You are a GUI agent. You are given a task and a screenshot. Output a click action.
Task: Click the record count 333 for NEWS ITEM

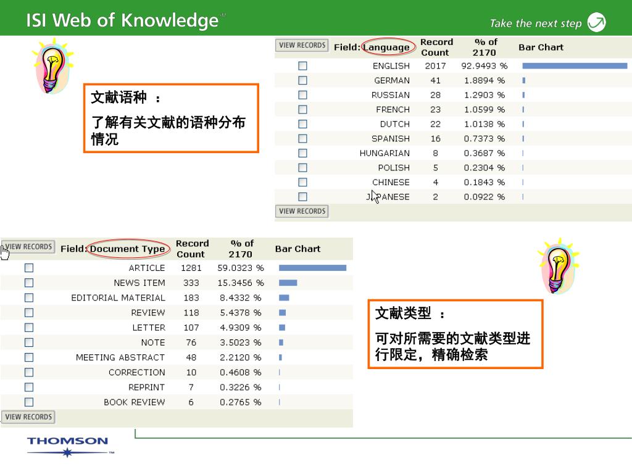[x=191, y=283]
